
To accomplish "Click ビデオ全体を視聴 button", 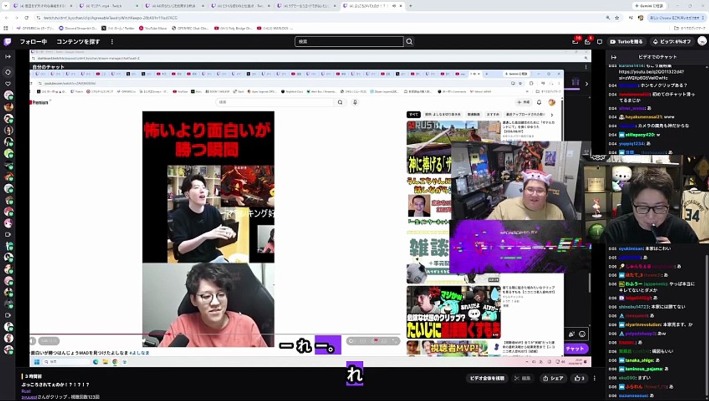I will coord(487,378).
